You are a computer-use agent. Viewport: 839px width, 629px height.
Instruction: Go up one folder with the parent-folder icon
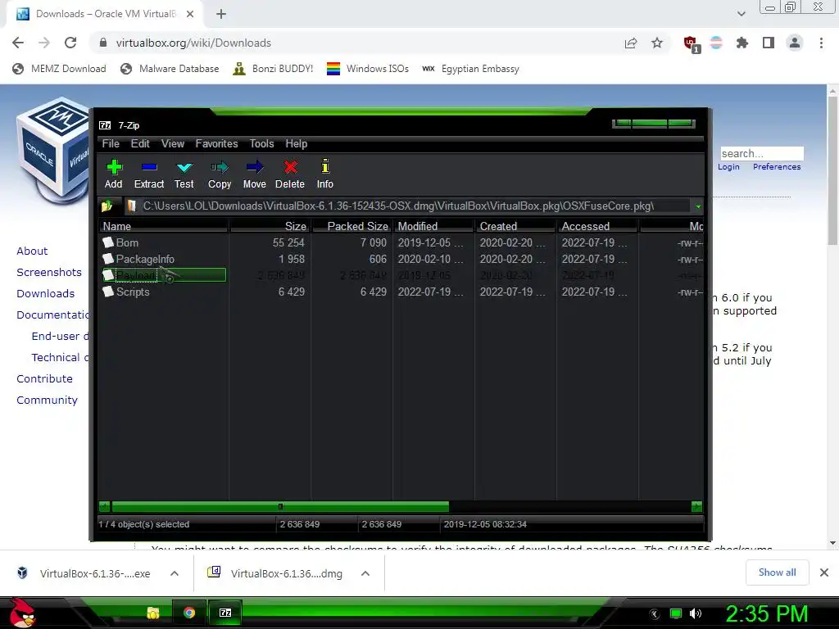[107, 206]
